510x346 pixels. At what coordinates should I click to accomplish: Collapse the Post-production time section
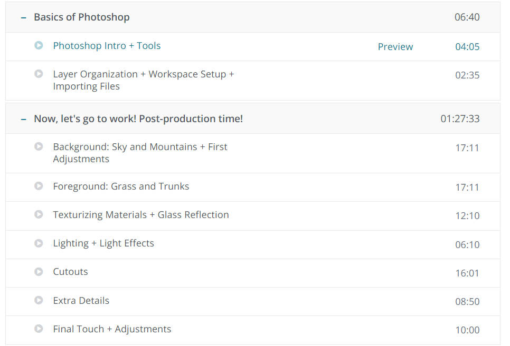tap(23, 119)
